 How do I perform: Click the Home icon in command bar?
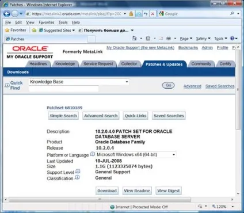tap(134, 39)
